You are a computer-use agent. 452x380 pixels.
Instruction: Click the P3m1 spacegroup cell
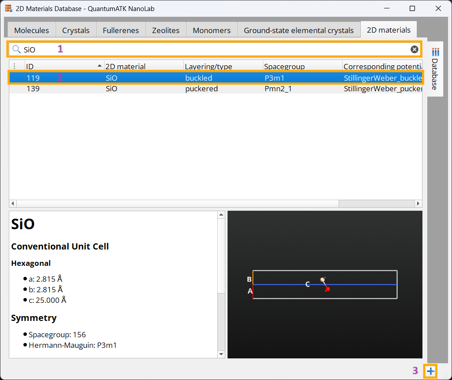tap(274, 78)
